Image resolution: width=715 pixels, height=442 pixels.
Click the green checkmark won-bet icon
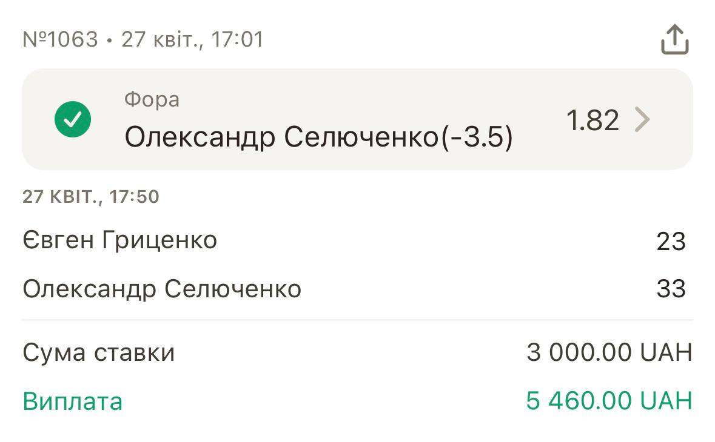click(73, 119)
